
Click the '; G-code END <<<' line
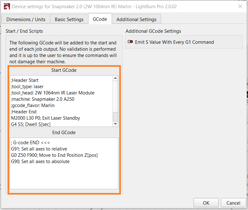coord(30,143)
